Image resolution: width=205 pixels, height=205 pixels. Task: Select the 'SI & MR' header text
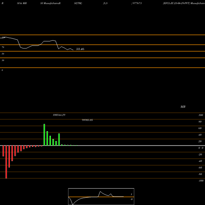pyautogui.click(x=22, y=3)
